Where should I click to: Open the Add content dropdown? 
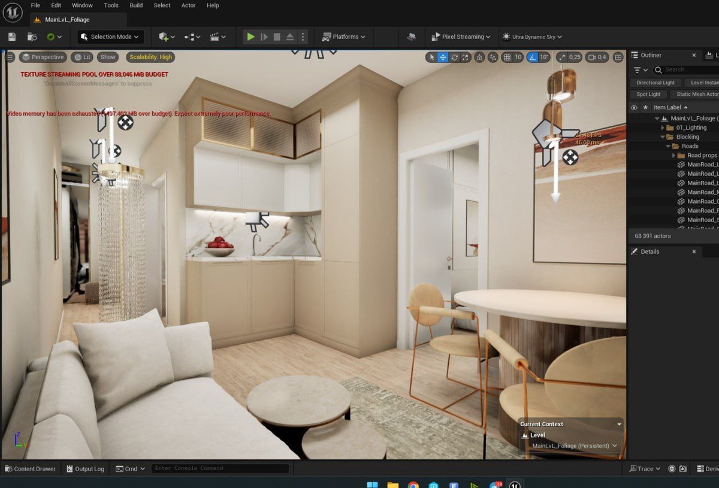(167, 37)
